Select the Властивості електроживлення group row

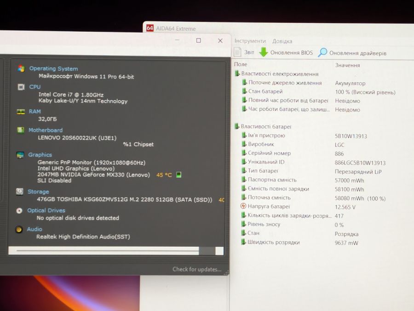coord(276,74)
